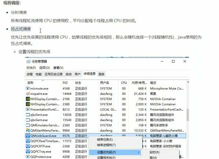Sort by the 内存(专用 column header

139,83
